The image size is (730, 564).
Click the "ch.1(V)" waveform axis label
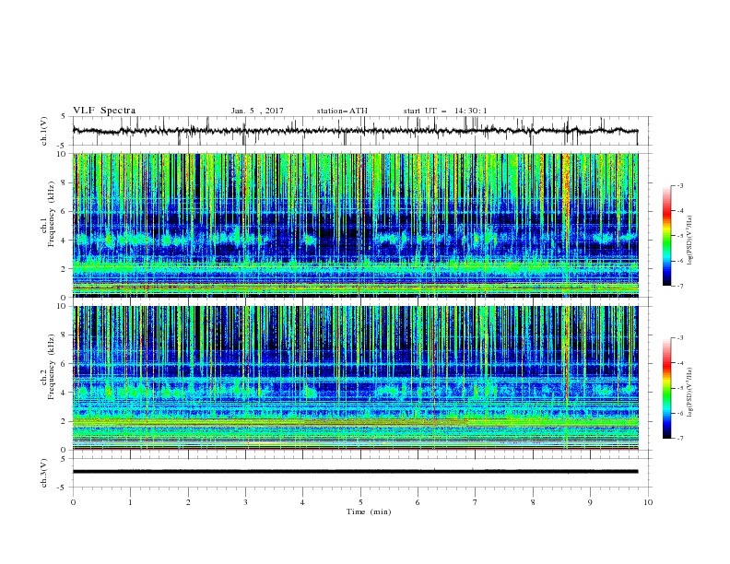pyautogui.click(x=44, y=131)
